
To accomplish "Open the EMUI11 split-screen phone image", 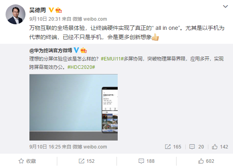I will tap(74, 107).
